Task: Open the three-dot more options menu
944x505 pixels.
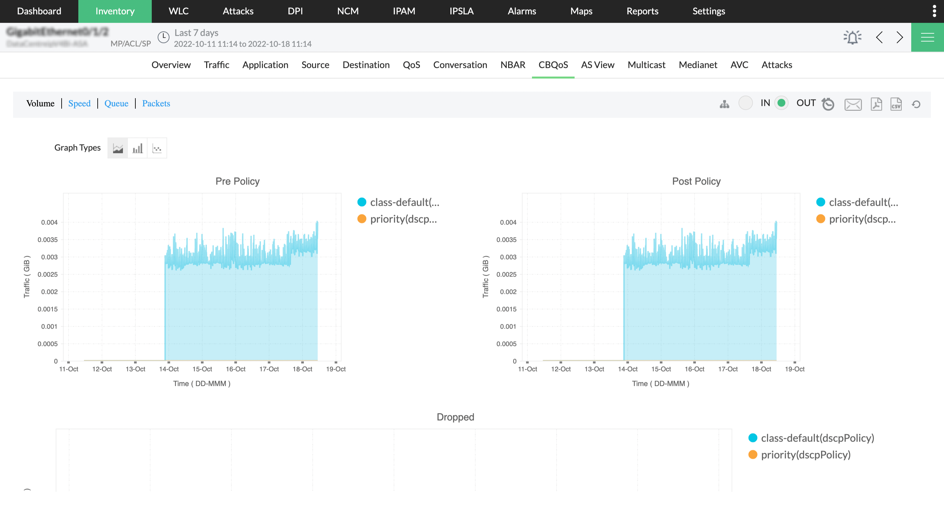Action: tap(934, 11)
